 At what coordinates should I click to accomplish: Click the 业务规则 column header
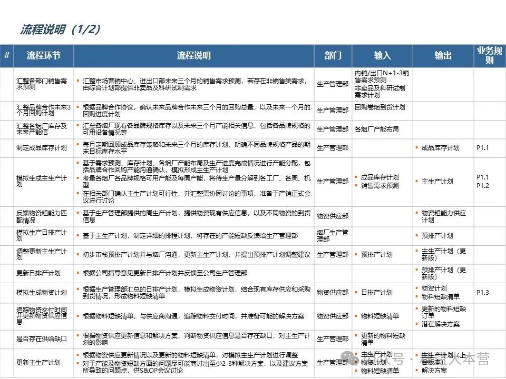489,56
